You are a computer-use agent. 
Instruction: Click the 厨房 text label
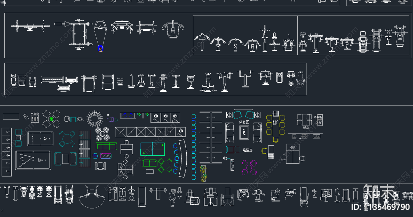pyautogui.click(x=306, y=128)
